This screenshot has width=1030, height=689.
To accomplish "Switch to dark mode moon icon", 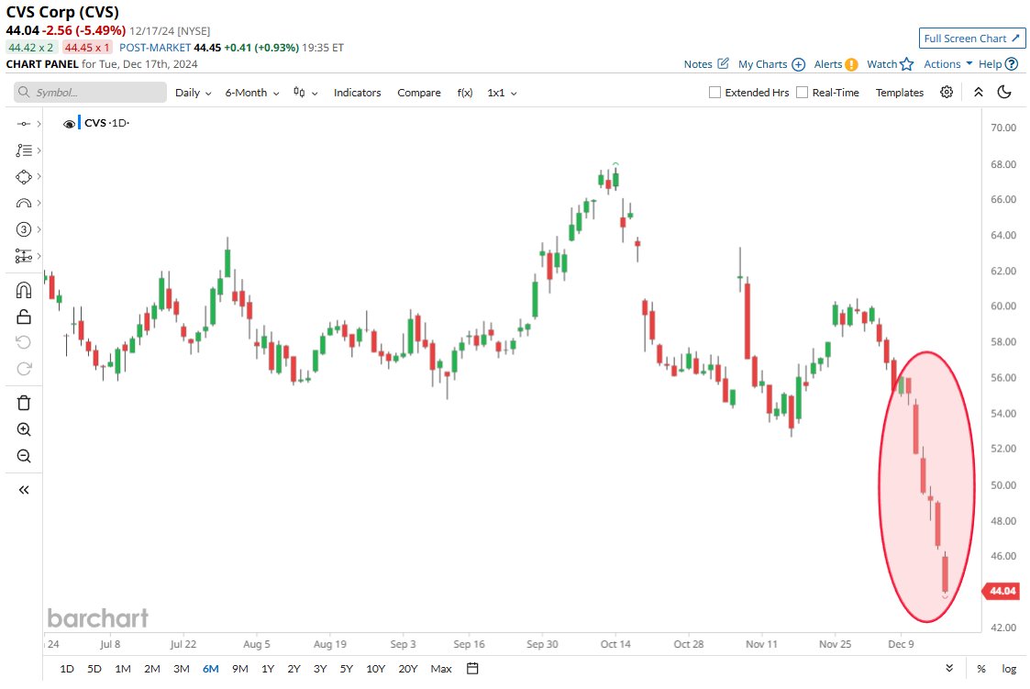I will (1004, 92).
